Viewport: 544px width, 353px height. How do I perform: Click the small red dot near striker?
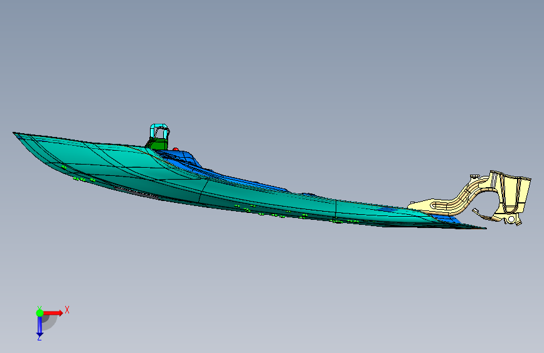click(176, 149)
